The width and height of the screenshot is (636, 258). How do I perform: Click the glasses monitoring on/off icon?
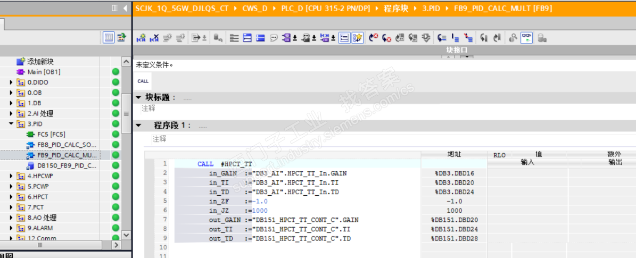tap(526, 38)
